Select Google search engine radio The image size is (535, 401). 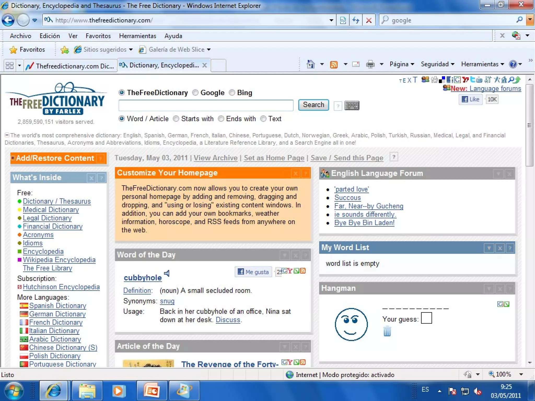[195, 92]
